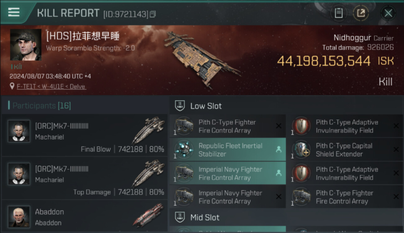Open victim pilot portrait

[25, 45]
